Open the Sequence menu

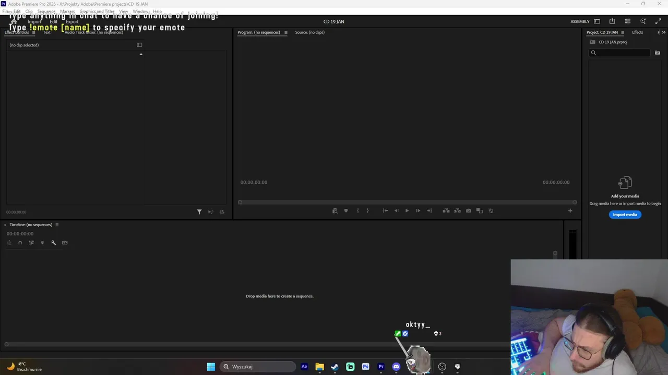(x=46, y=11)
